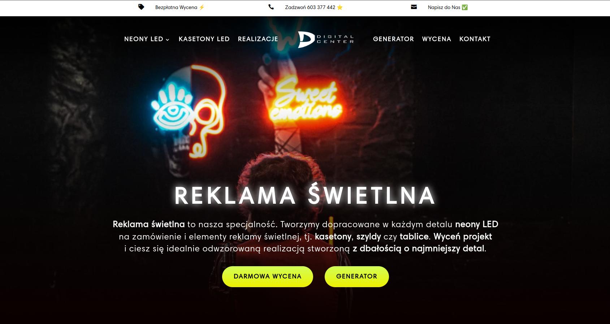This screenshot has height=324, width=610.
Task: Open the REALIZACJE menu item
Action: 258,39
